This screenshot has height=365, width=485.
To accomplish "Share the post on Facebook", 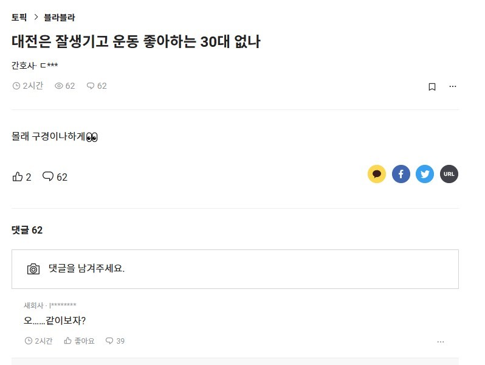I will click(401, 175).
